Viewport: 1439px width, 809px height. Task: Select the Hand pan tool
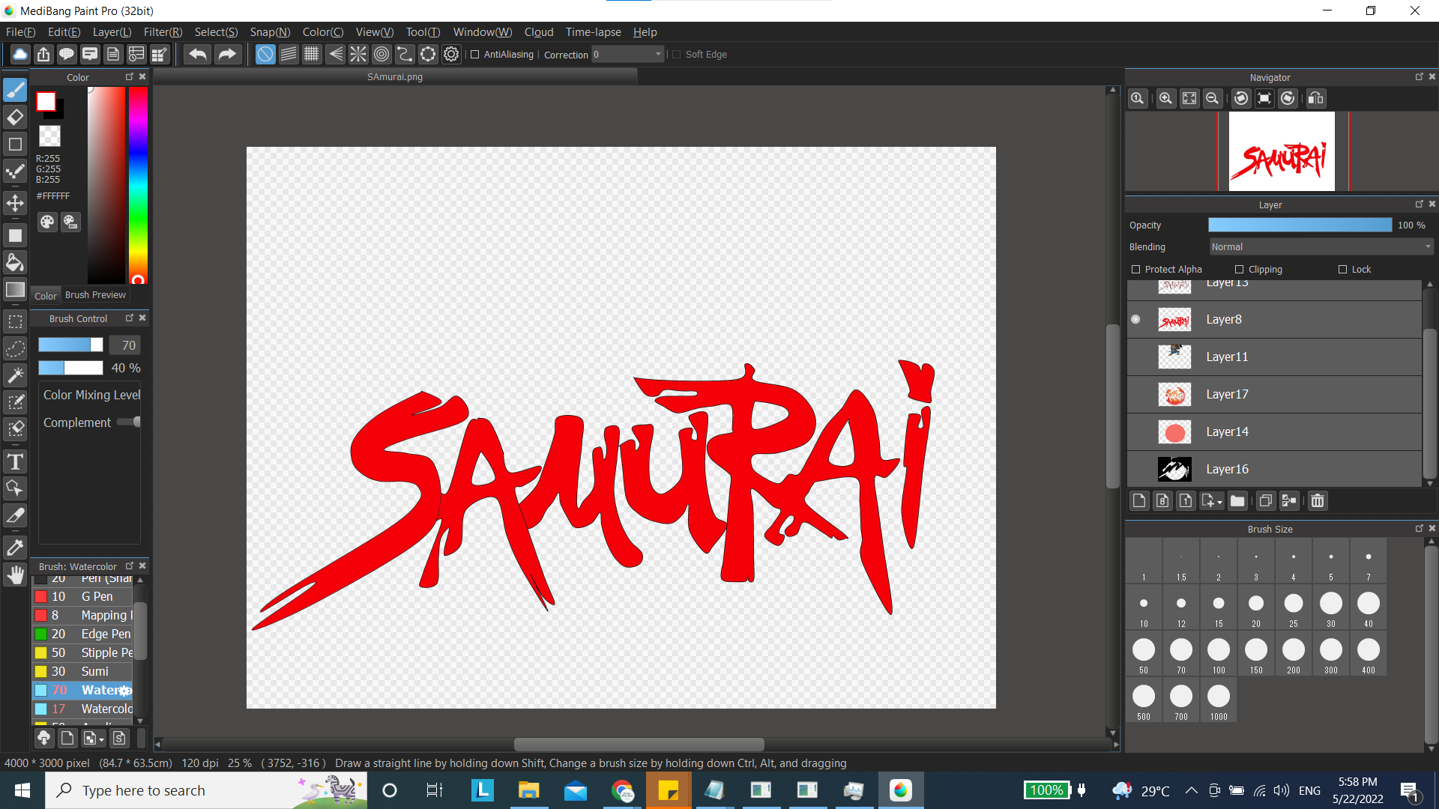pyautogui.click(x=15, y=575)
